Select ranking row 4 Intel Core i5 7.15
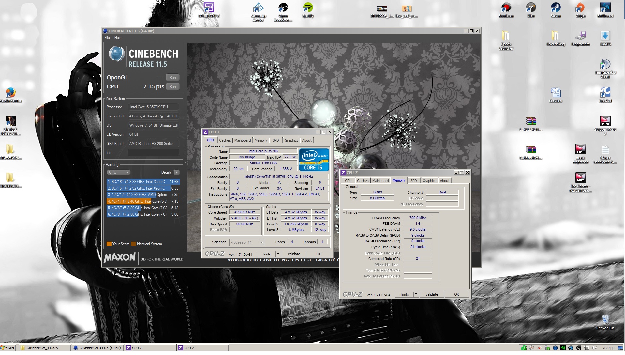625x355 pixels. (x=143, y=201)
